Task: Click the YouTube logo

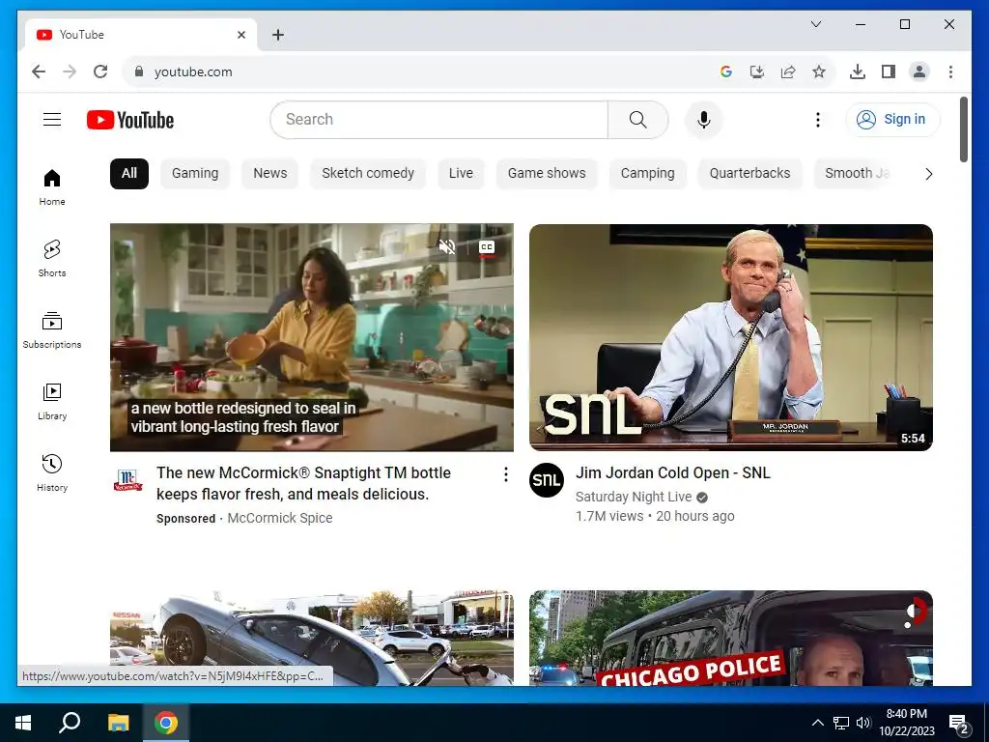Action: click(130, 120)
